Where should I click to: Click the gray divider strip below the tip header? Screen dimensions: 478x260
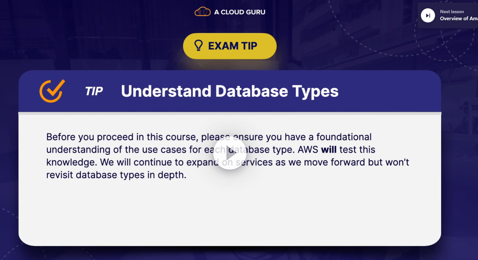(x=230, y=113)
